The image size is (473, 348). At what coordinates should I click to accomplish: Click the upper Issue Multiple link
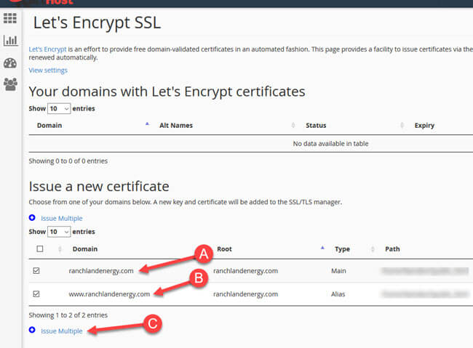click(x=62, y=218)
